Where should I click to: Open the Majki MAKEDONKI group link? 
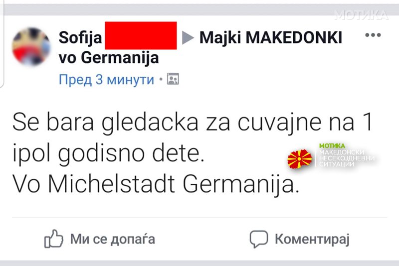pos(270,37)
